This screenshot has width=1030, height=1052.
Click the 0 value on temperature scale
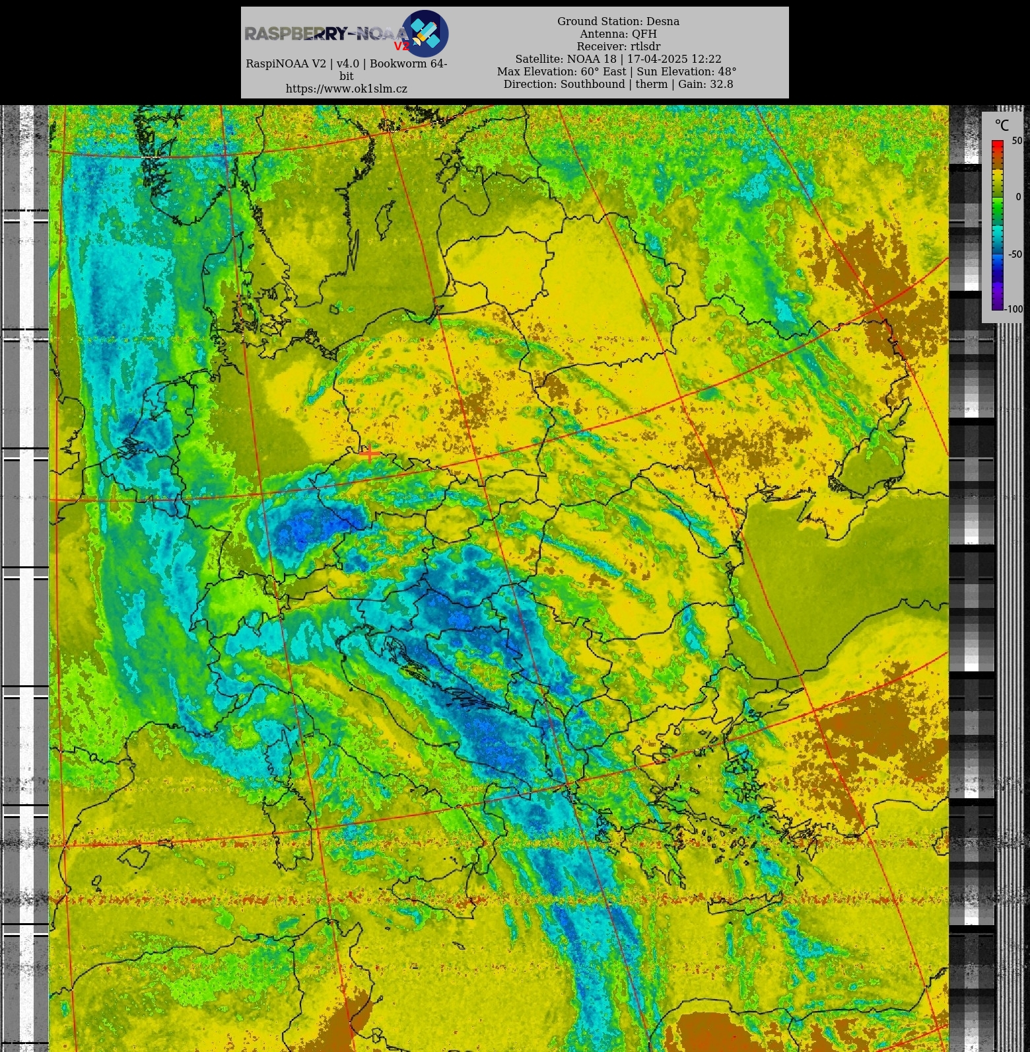pos(1018,197)
